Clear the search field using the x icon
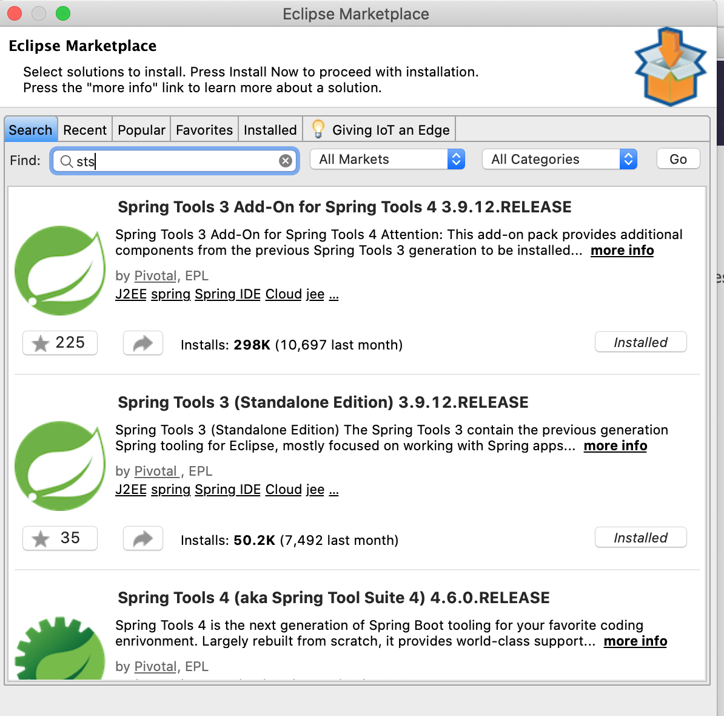This screenshot has width=724, height=716. coord(286,161)
